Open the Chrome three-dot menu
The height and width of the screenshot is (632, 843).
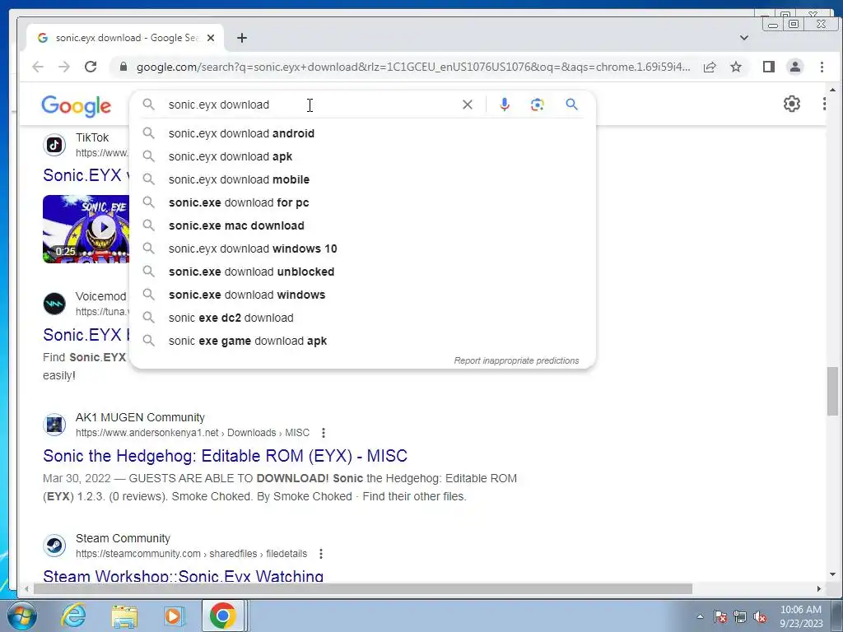[x=822, y=67]
